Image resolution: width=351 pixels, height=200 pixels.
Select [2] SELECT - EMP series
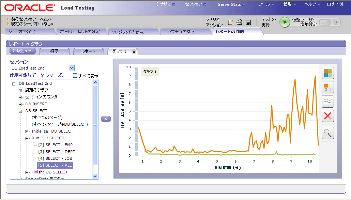[55, 145]
